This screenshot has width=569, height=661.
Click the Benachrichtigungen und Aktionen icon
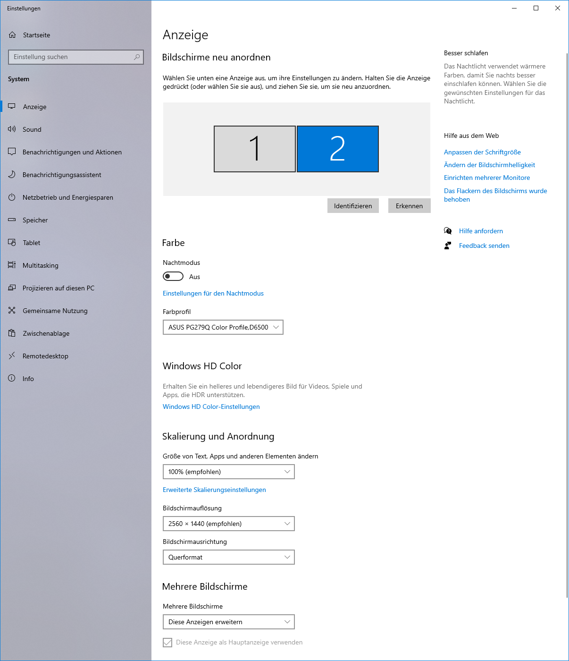[x=12, y=152]
